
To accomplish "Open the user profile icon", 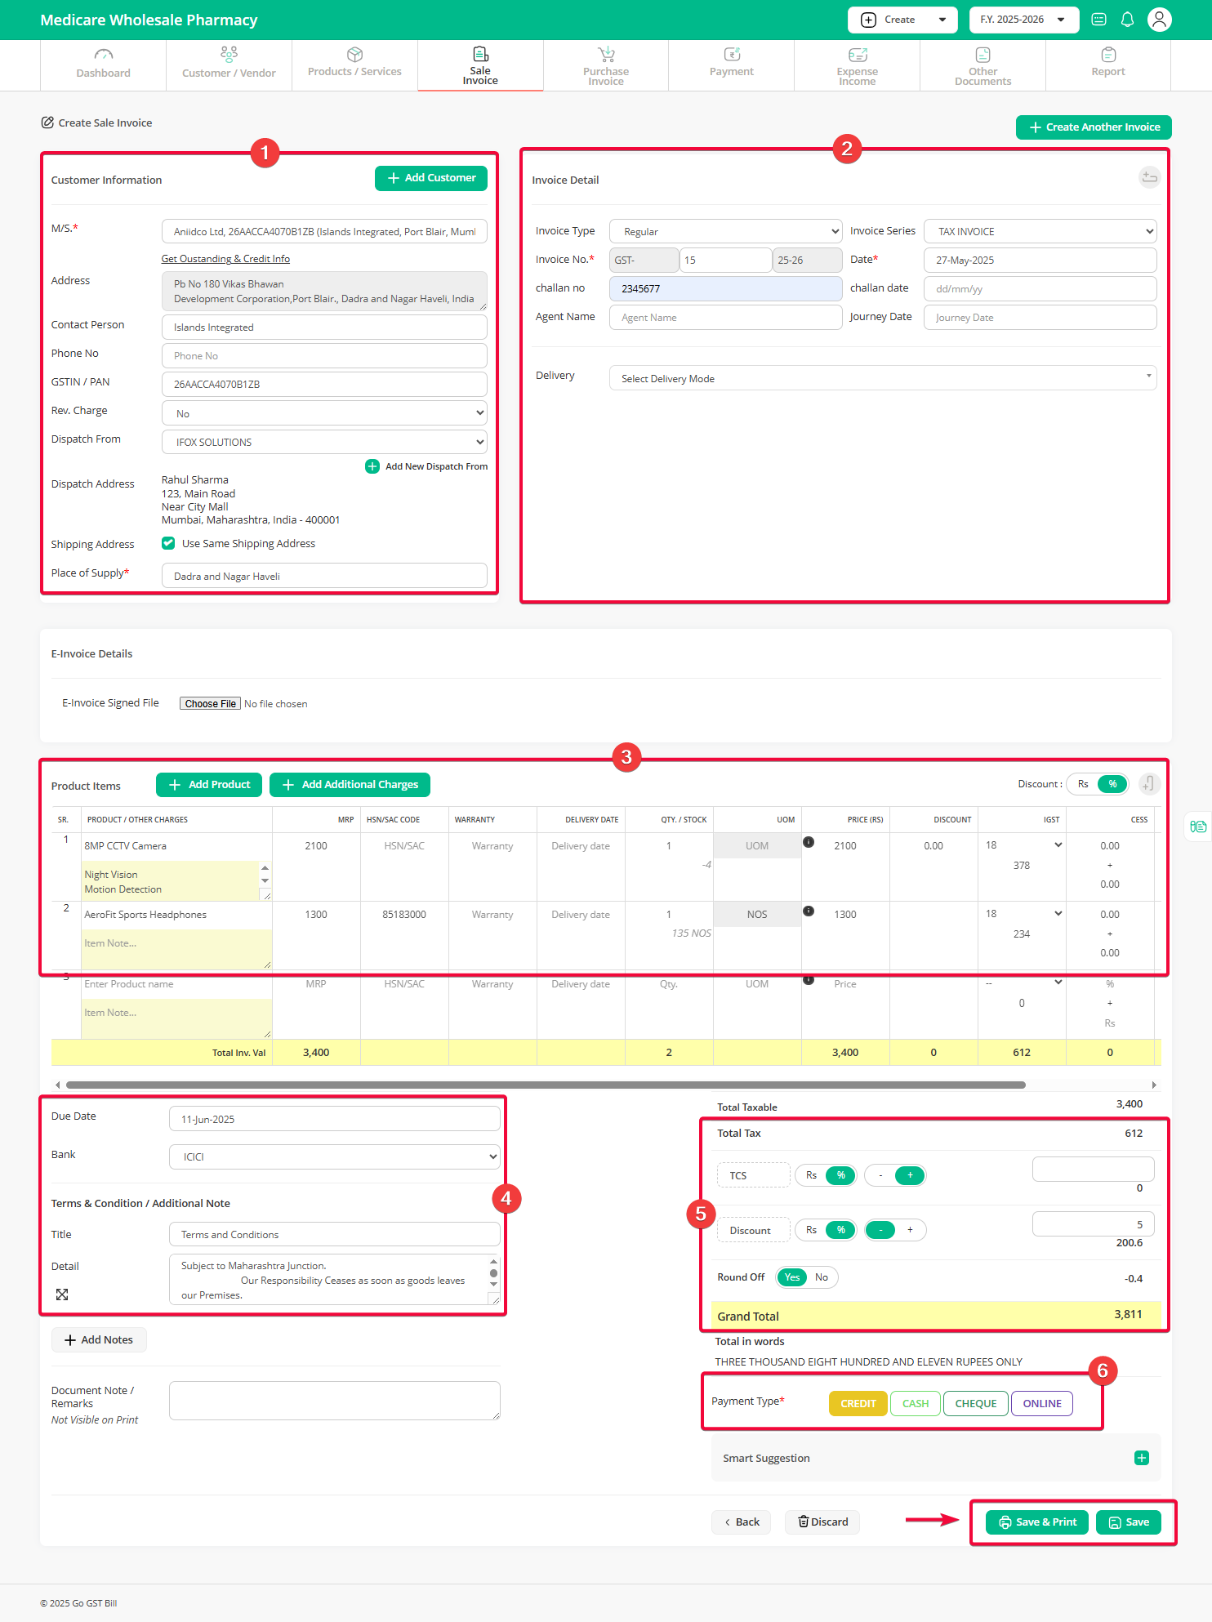I will pos(1159,20).
